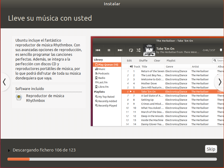
Task: Skip to the next track in Rhythmbox
Action: pyautogui.click(x=120, y=50)
